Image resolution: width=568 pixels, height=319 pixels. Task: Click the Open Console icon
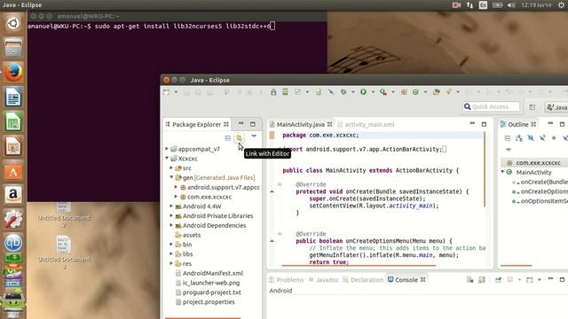530,280
